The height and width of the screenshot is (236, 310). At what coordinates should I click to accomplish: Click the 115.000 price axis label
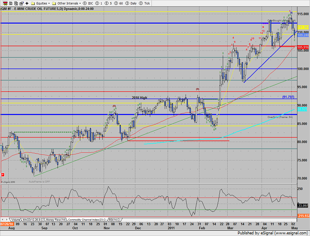tap(303, 14)
